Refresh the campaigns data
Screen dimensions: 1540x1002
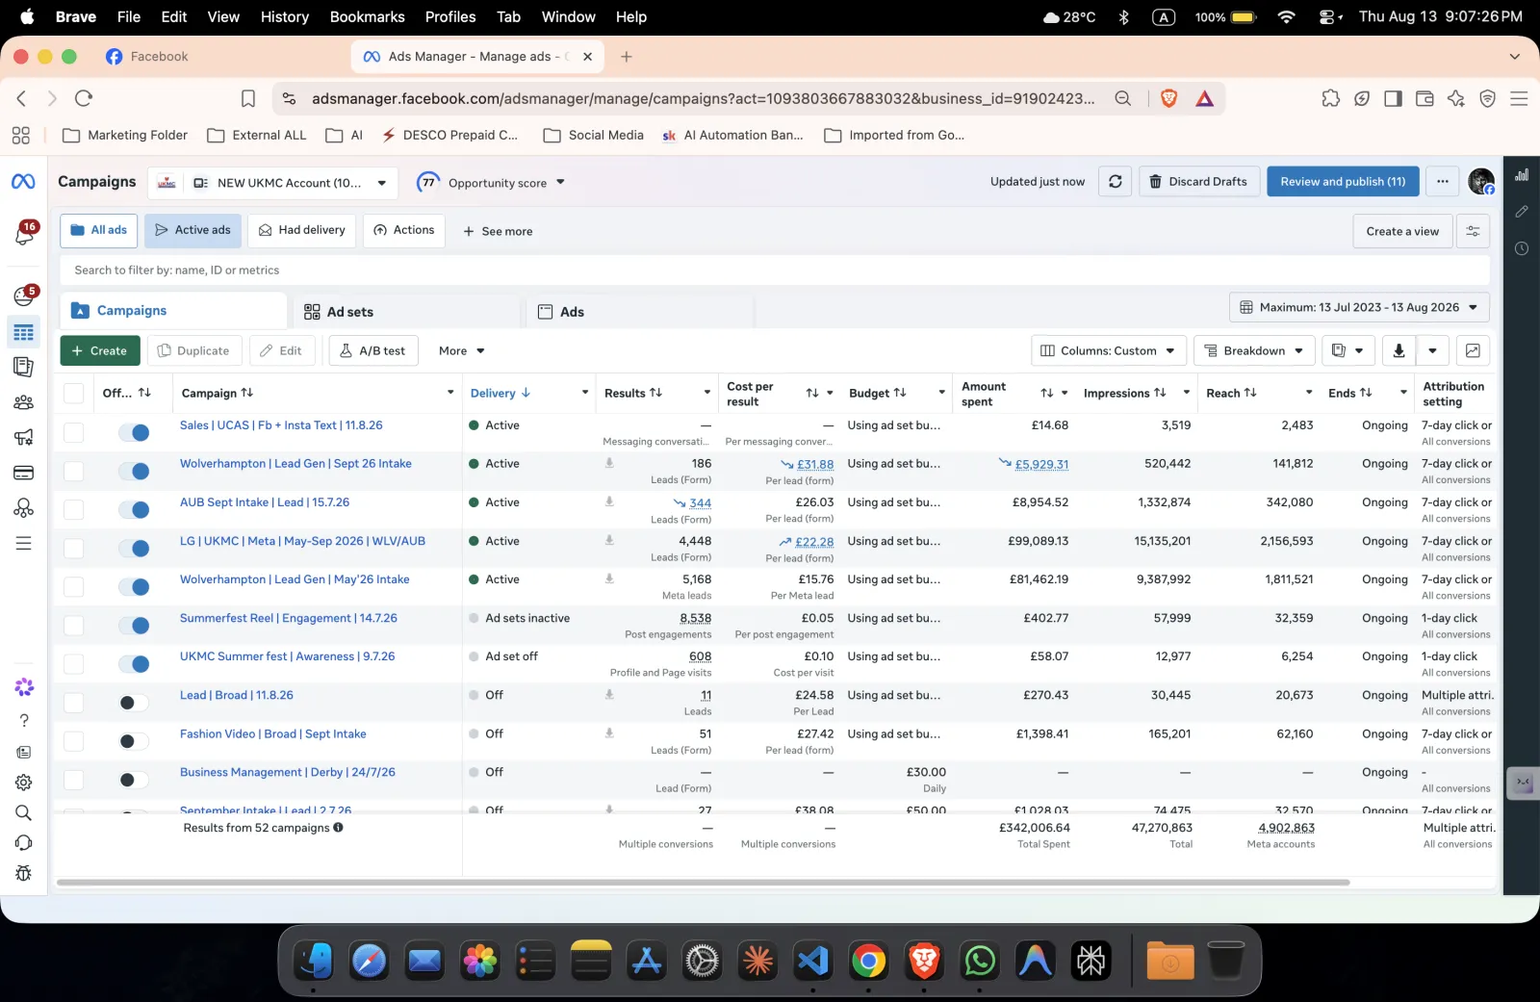pos(1115,181)
